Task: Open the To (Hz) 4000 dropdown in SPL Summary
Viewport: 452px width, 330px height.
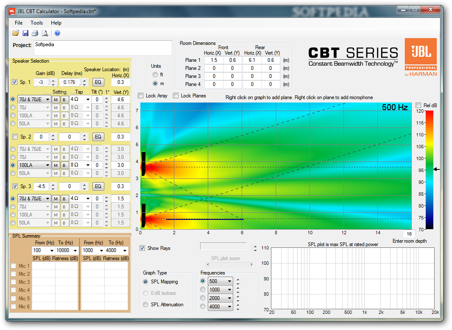Action: point(125,250)
